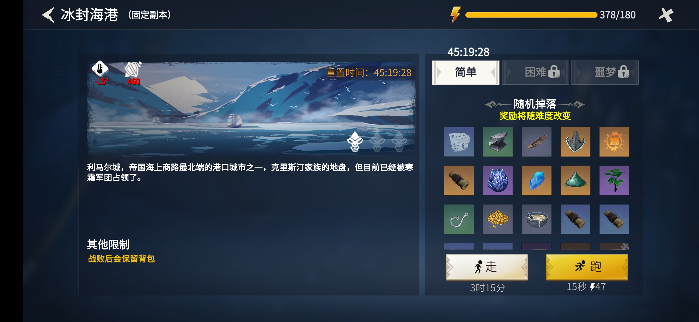Tap the yellow energy progress bar

point(531,15)
